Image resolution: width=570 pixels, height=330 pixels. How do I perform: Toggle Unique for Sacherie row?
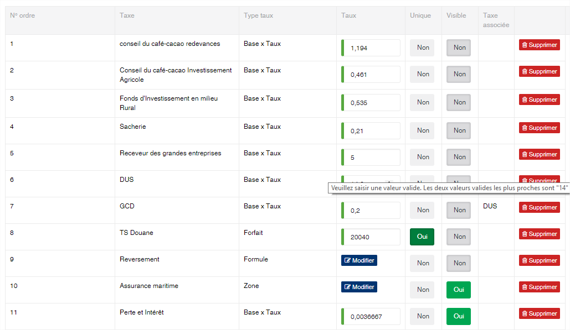coord(422,130)
